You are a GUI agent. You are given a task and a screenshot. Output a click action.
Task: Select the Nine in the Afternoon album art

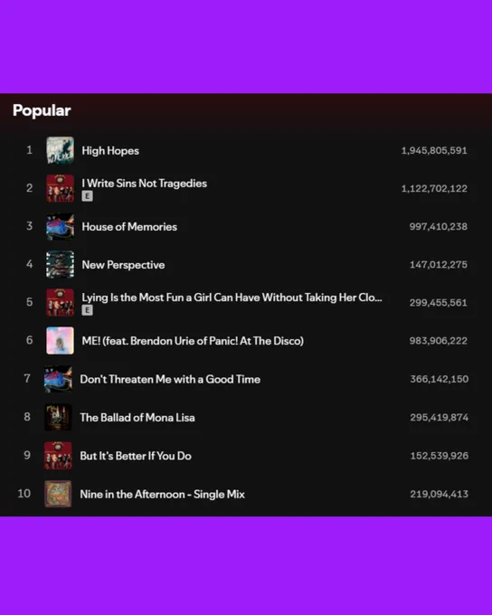coord(58,494)
